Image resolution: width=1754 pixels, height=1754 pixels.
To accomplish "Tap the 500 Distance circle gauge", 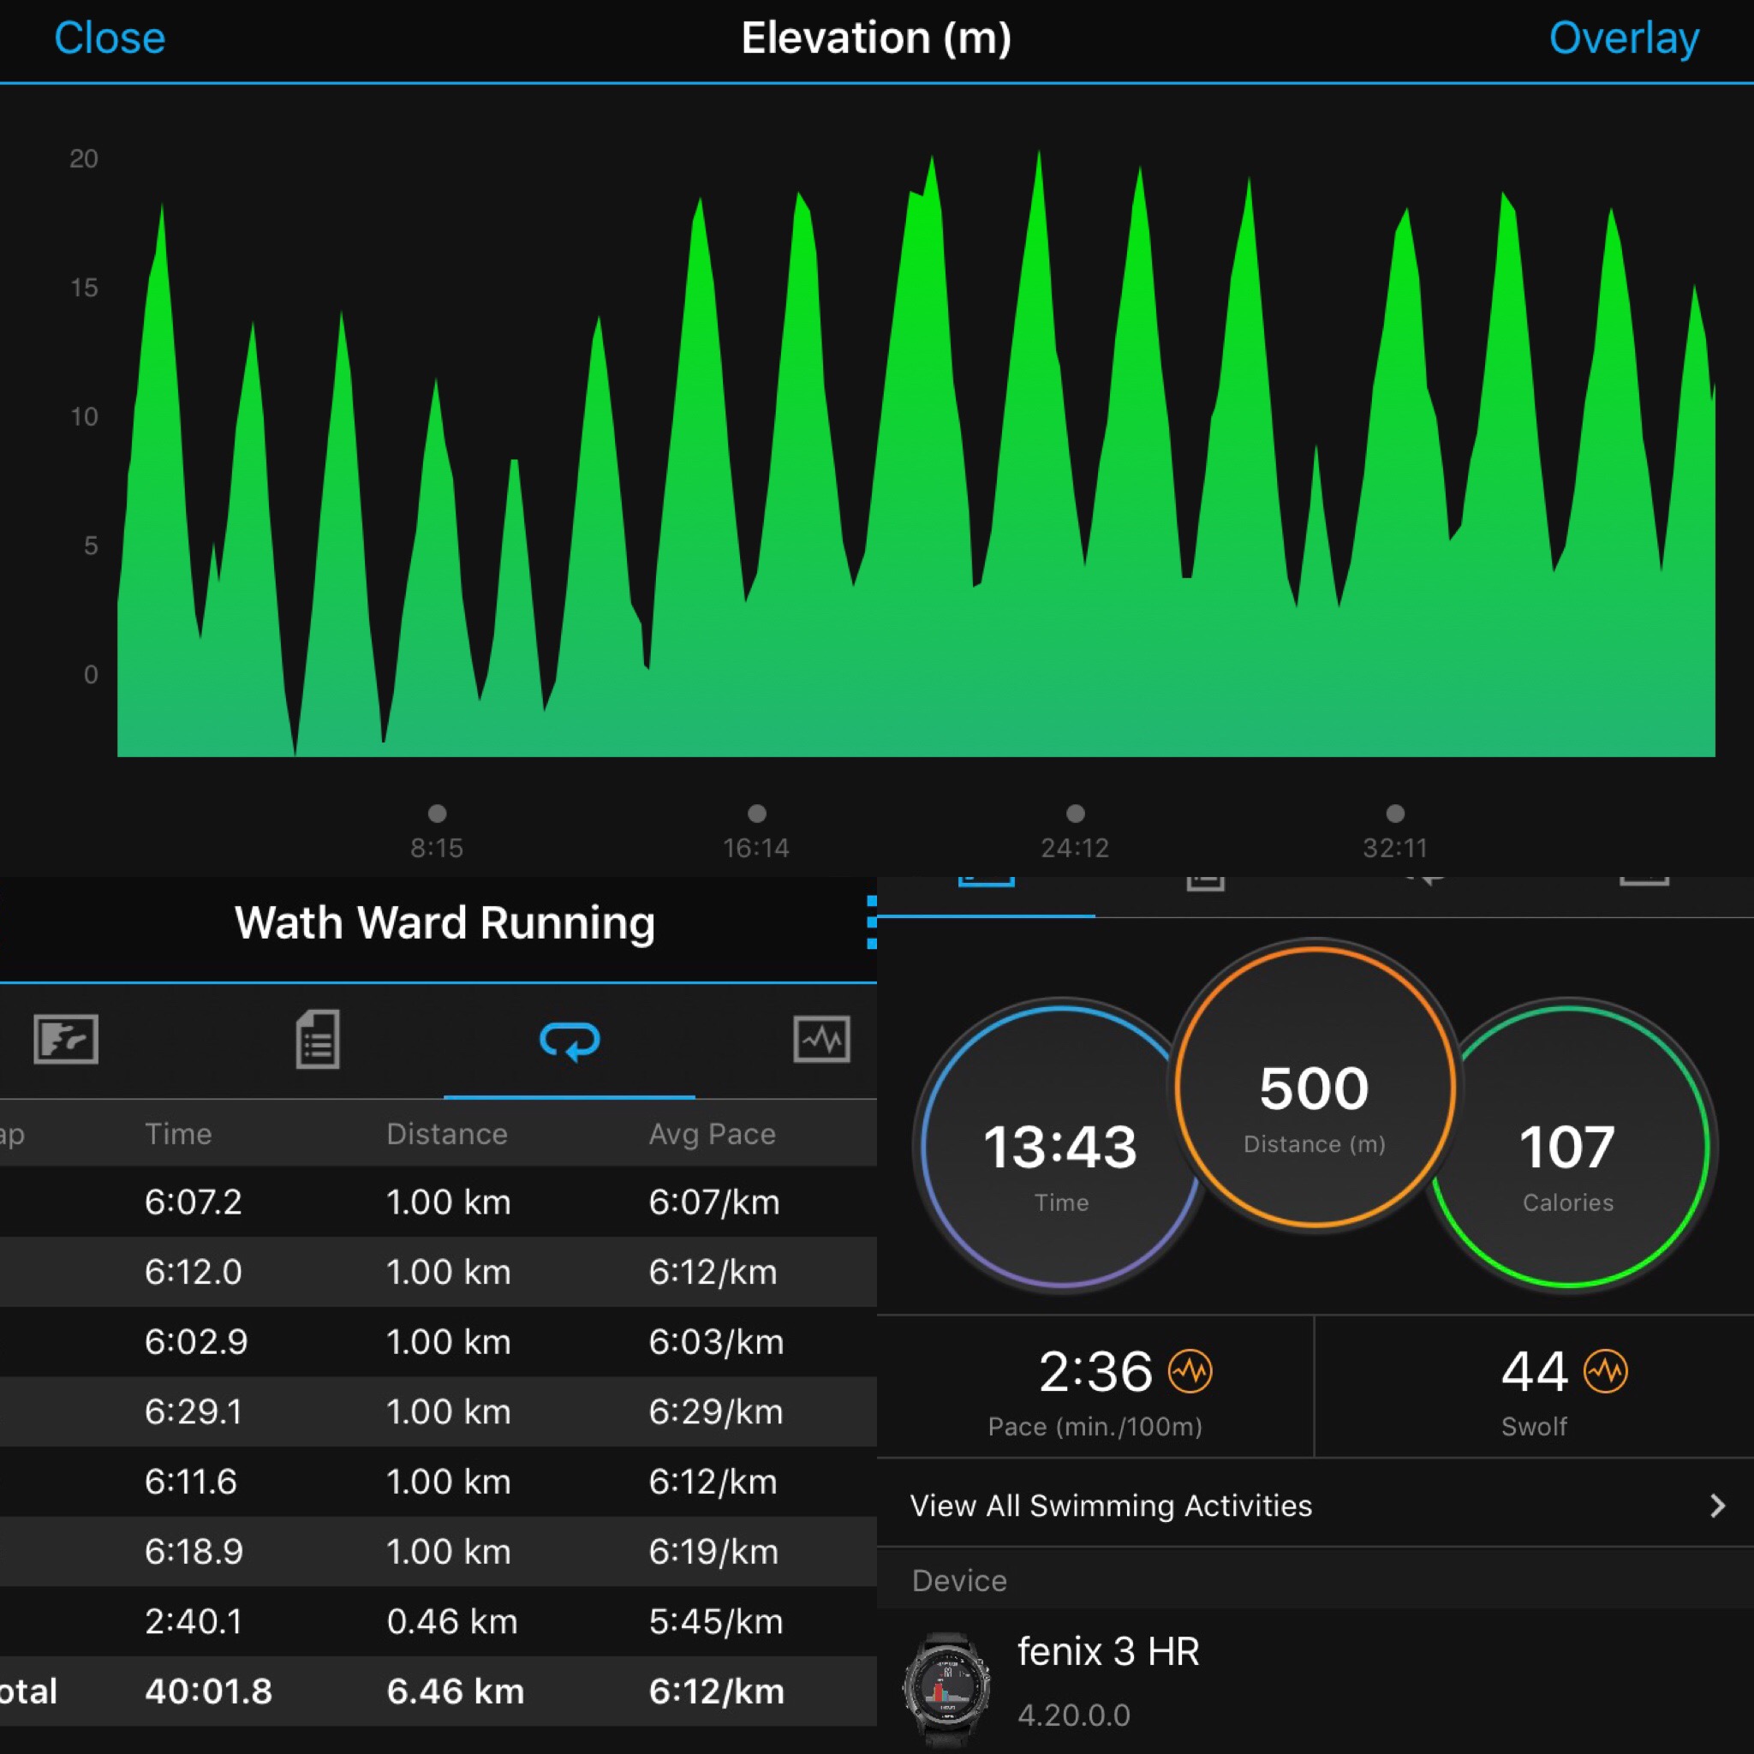I will click(1314, 1087).
